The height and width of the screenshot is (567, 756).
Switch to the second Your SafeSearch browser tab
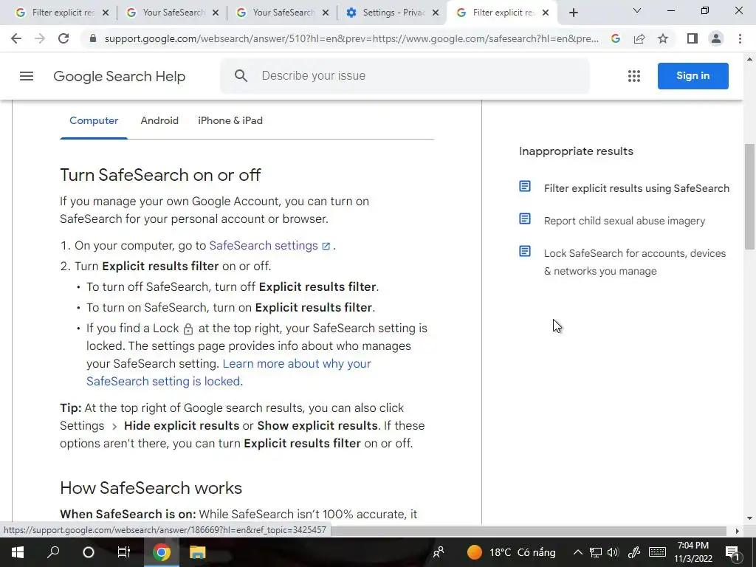283,13
